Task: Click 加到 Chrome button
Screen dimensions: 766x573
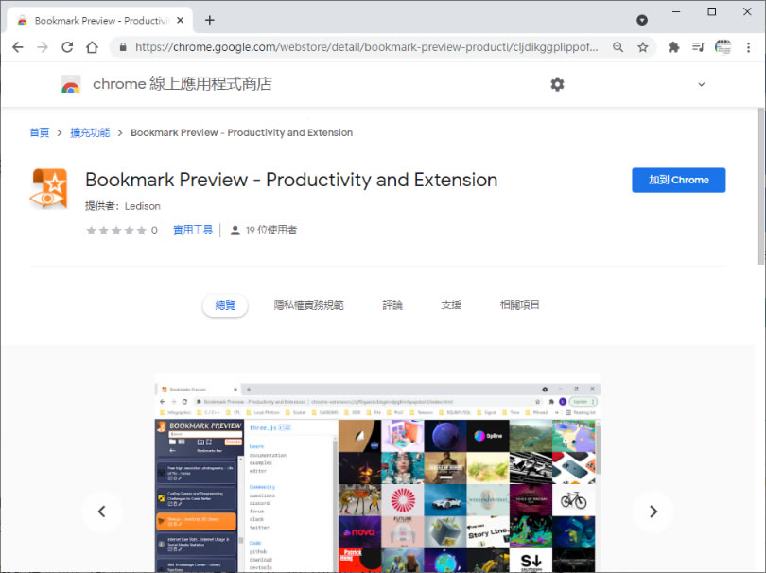Action: pos(679,180)
